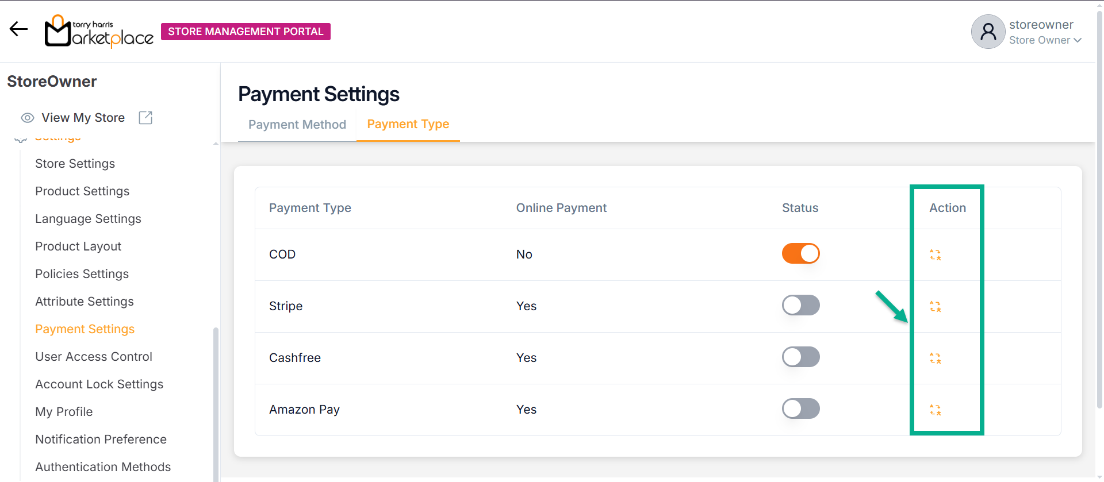Screen dimensions: 1104x482
Task: Click the storeowner profile avatar
Action: pyautogui.click(x=988, y=32)
